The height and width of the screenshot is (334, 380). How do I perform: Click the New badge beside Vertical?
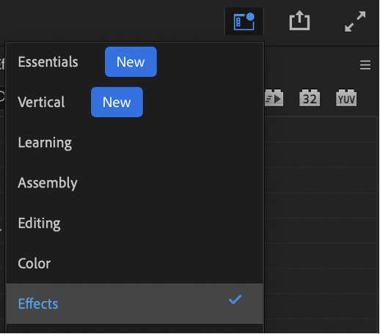pyautogui.click(x=117, y=102)
